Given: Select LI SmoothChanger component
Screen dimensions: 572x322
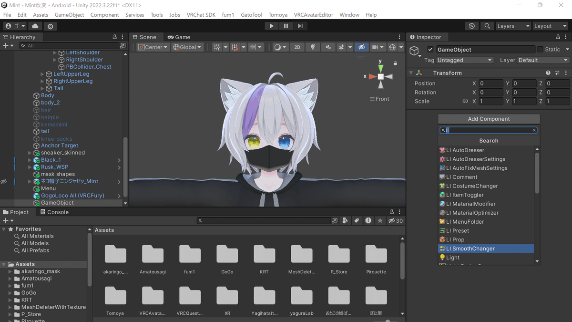Looking at the screenshot, I should 486,249.
